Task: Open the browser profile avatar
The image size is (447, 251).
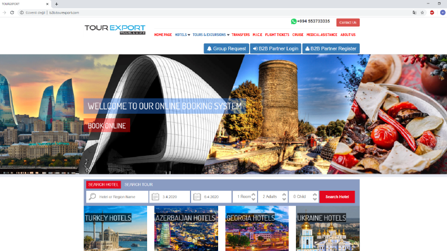Action: [442, 12]
